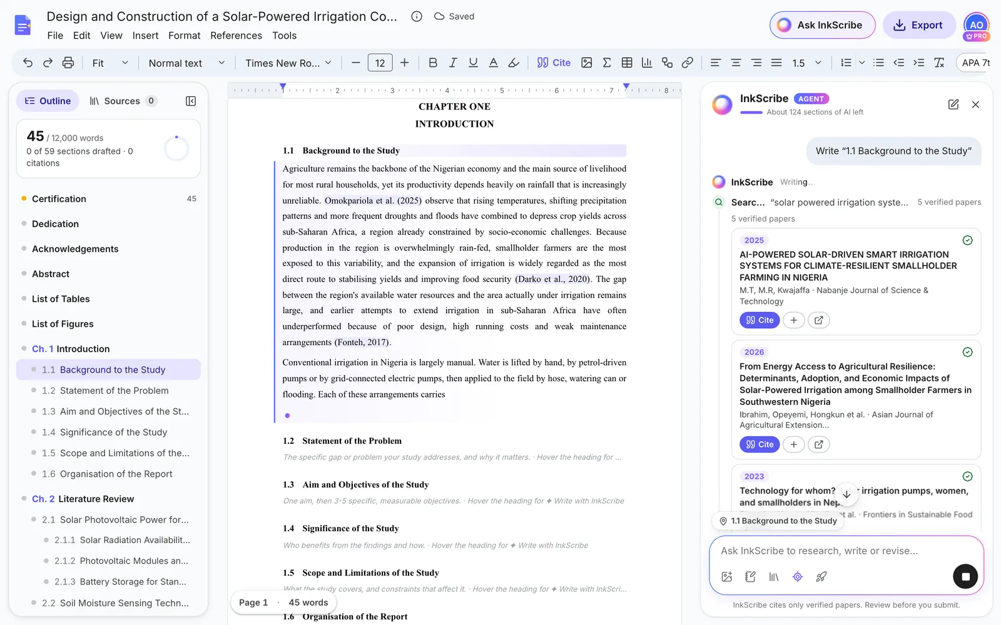
Task: Increase the indent level
Action: [919, 62]
